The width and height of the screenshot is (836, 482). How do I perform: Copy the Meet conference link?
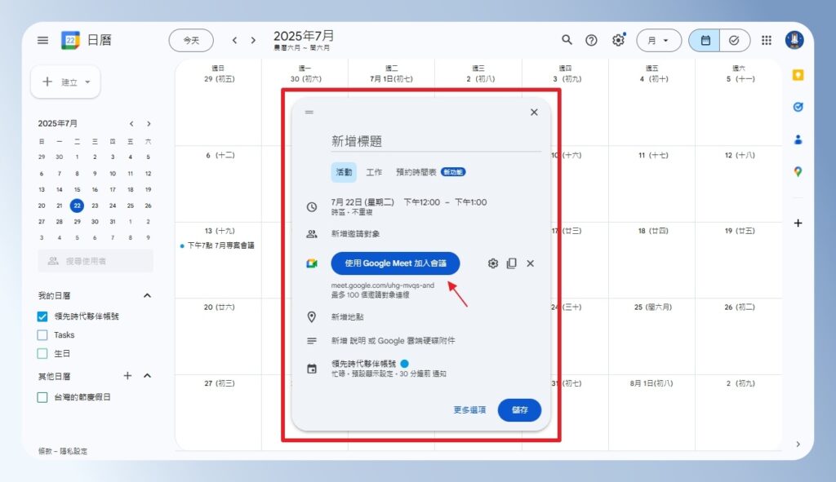[511, 263]
